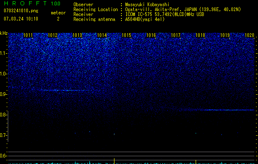
Task: Click the 0.6 kHz axis label
Action: click(4, 156)
